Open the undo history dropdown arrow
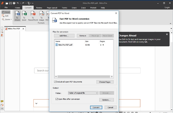 20,3
